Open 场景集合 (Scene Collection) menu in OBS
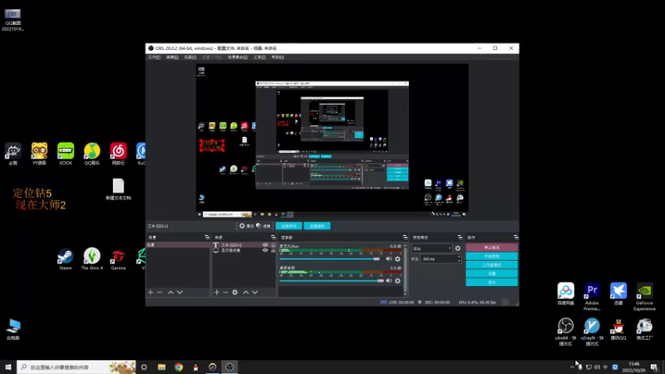Viewport: 665px width, 374px height. coord(238,57)
